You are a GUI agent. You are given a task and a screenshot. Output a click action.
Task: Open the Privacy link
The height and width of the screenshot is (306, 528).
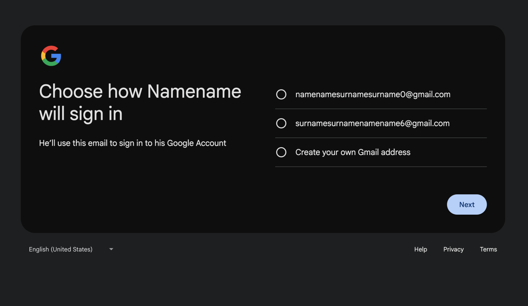click(x=453, y=249)
